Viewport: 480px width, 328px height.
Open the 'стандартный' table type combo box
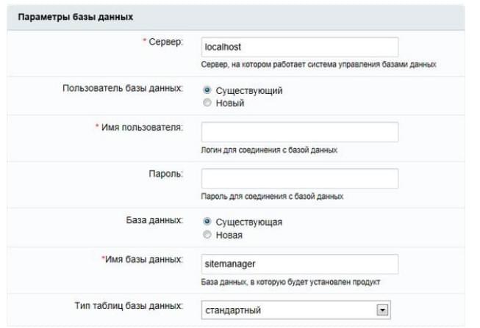point(295,310)
